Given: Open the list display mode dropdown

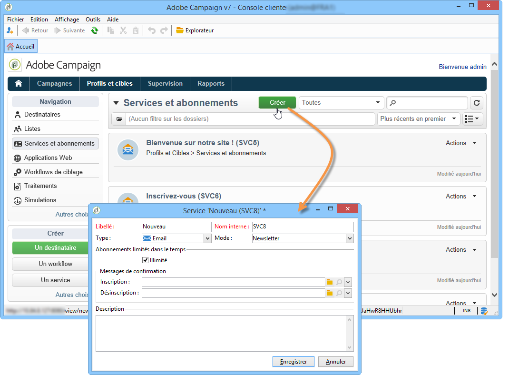Looking at the screenshot, I should (473, 119).
